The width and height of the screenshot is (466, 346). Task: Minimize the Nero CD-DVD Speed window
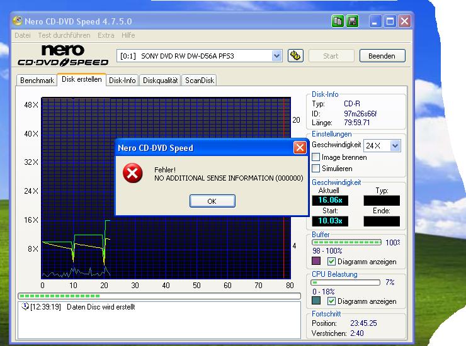375,21
